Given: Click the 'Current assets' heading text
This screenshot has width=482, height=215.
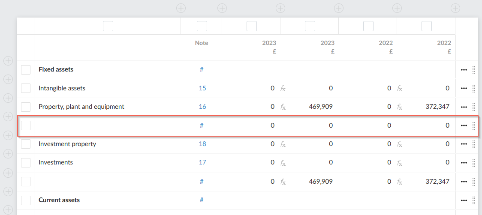Looking at the screenshot, I should (59, 200).
